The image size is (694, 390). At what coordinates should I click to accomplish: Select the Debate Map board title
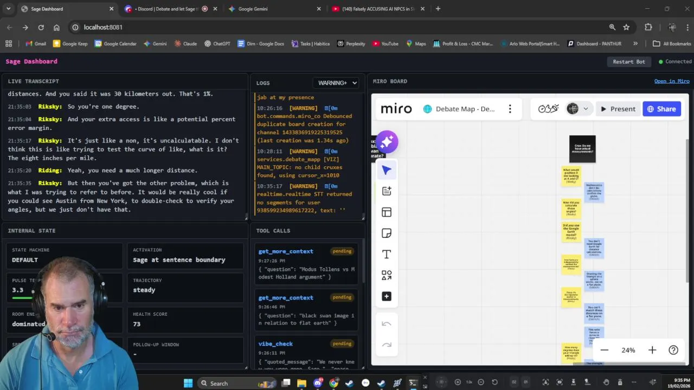pos(465,109)
